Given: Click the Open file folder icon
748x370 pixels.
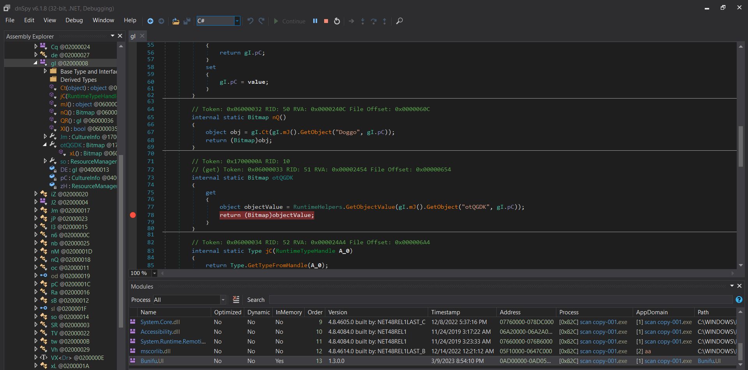Looking at the screenshot, I should point(176,21).
